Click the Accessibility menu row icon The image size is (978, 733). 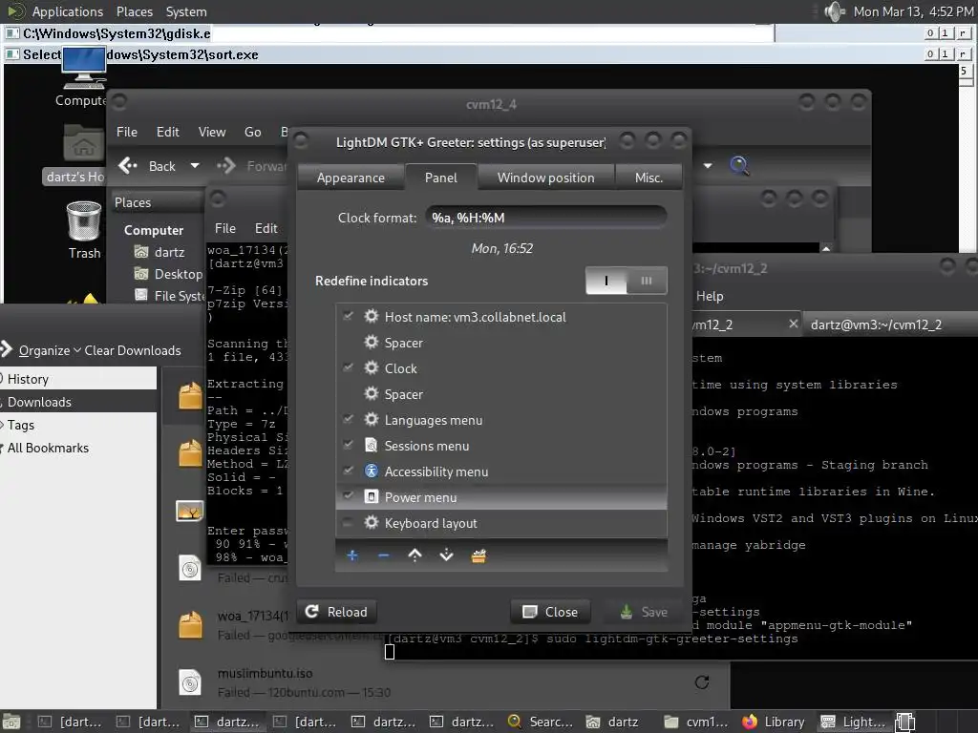(x=372, y=471)
